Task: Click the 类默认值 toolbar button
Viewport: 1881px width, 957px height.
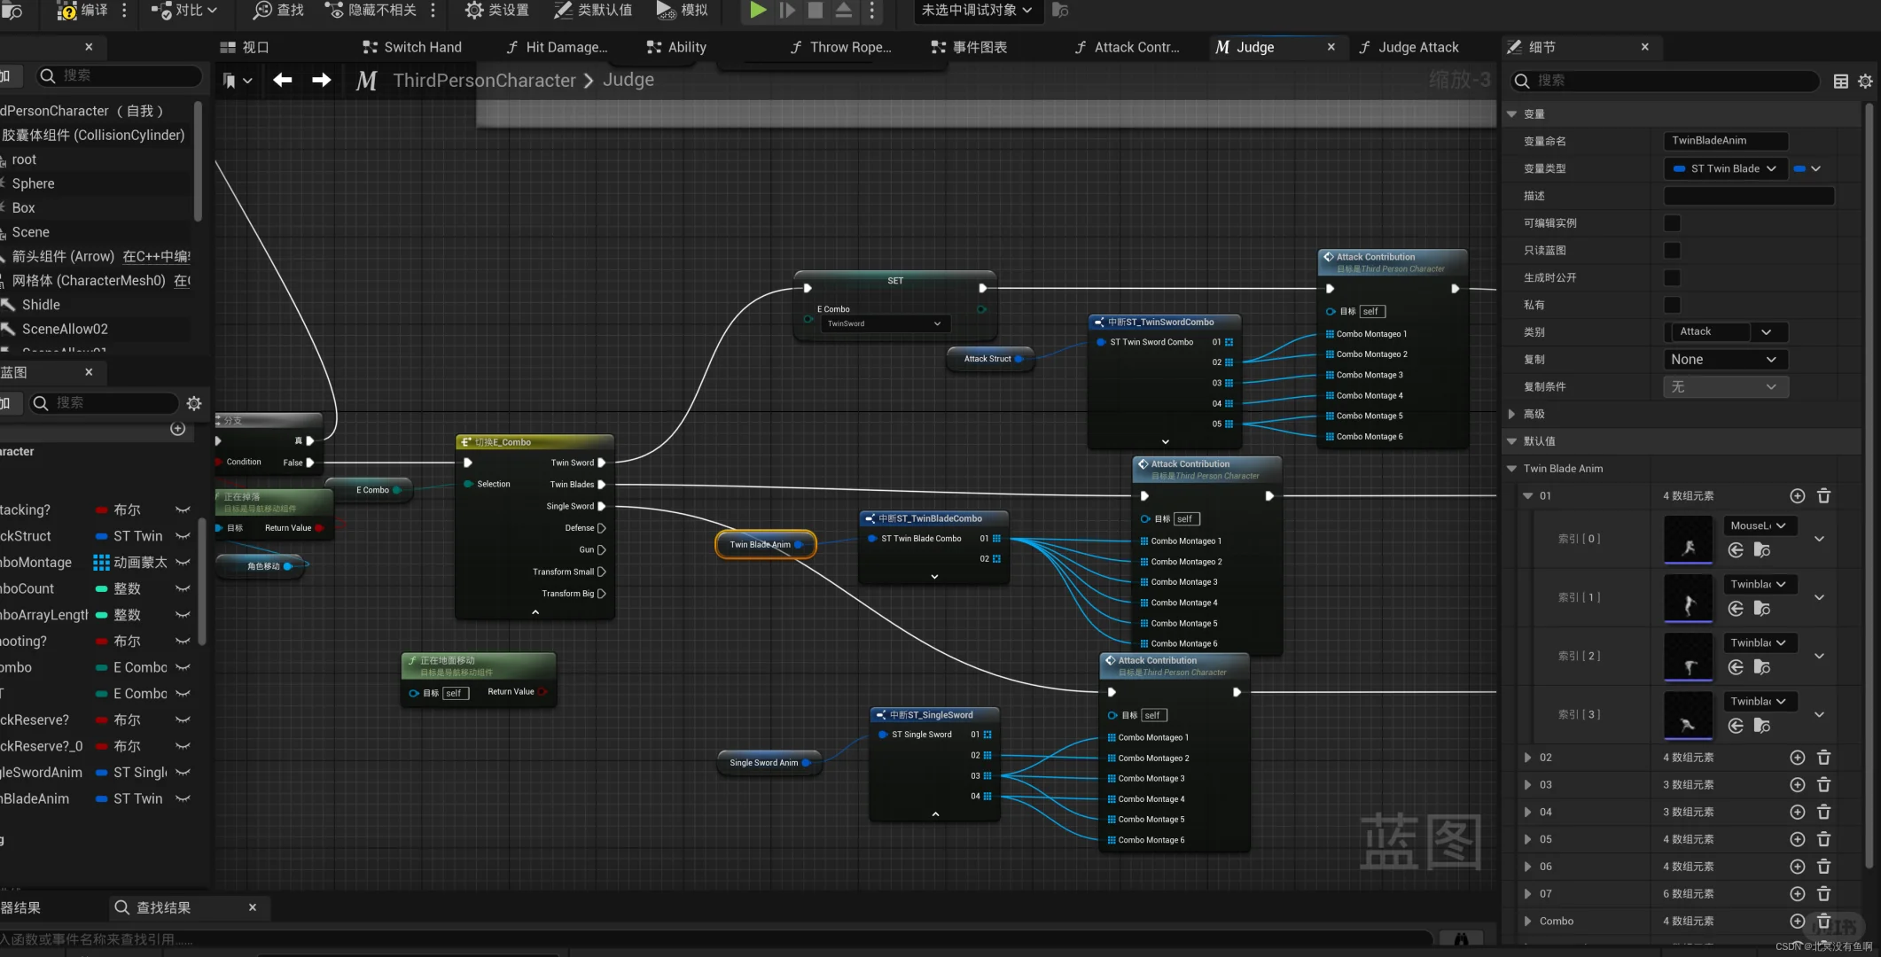Action: click(593, 10)
